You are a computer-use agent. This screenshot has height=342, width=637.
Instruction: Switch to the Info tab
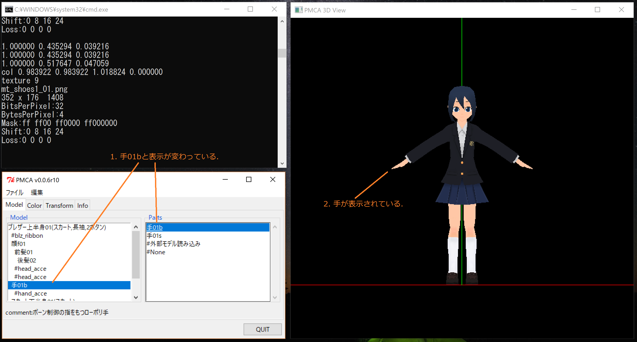pos(83,205)
